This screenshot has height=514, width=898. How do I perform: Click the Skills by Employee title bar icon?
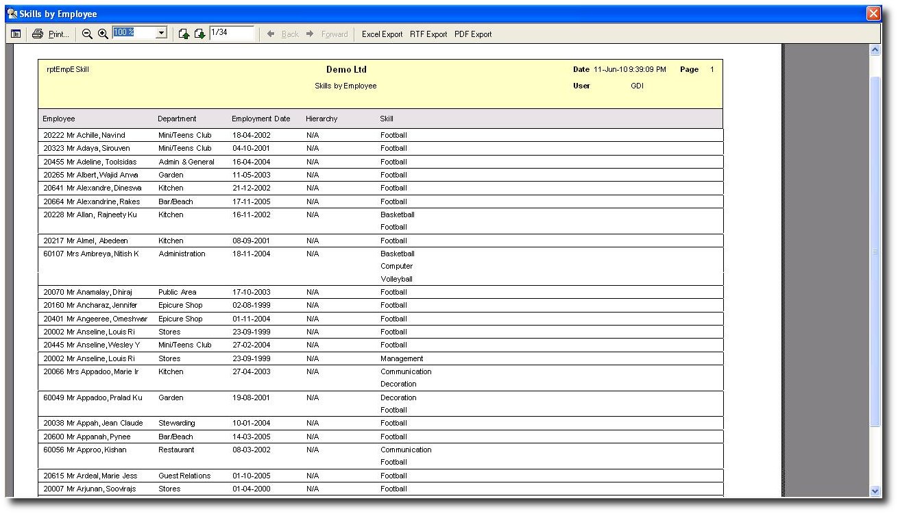pos(12,14)
